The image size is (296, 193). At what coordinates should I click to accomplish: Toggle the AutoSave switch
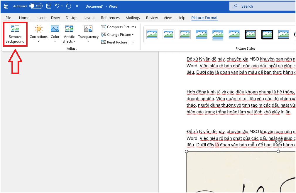35,6
